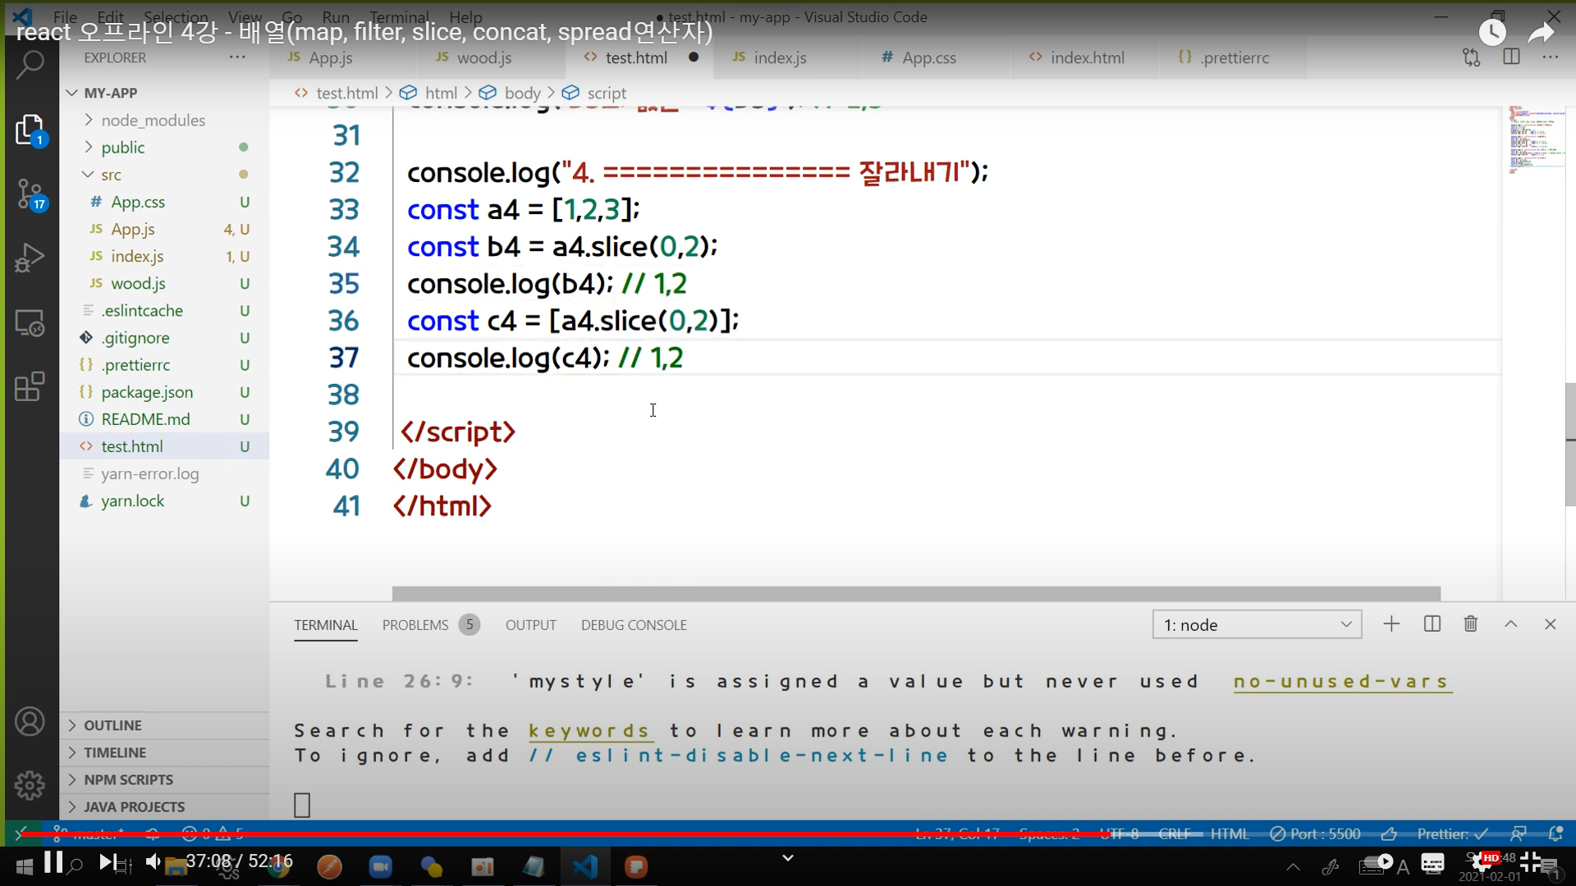1576x886 pixels.
Task: Click the code minimap preview
Action: coord(1537,139)
